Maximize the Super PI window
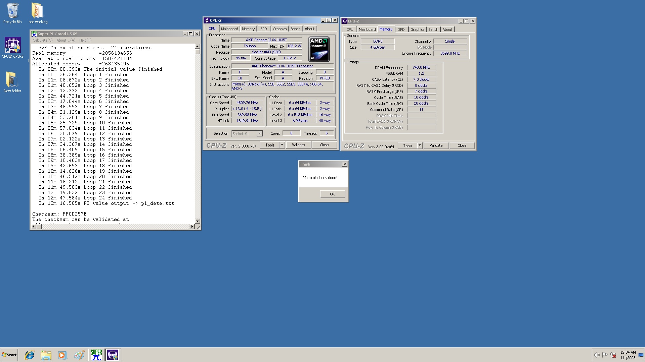Image resolution: width=645 pixels, height=362 pixels. tap(191, 34)
